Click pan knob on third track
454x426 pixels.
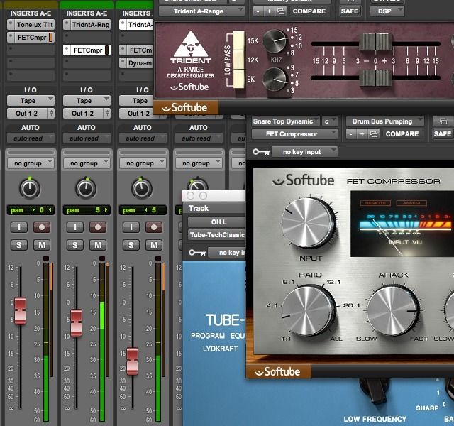click(142, 189)
